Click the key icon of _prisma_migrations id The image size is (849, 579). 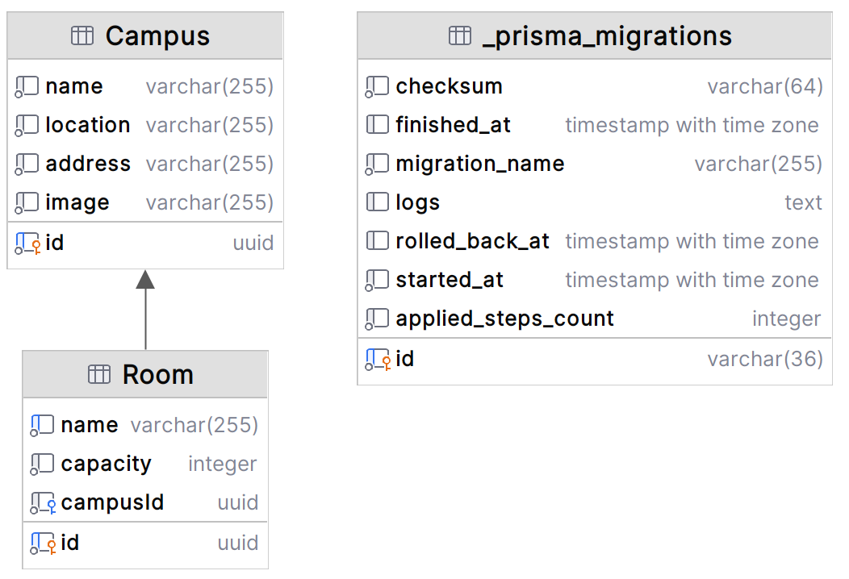pos(378,359)
